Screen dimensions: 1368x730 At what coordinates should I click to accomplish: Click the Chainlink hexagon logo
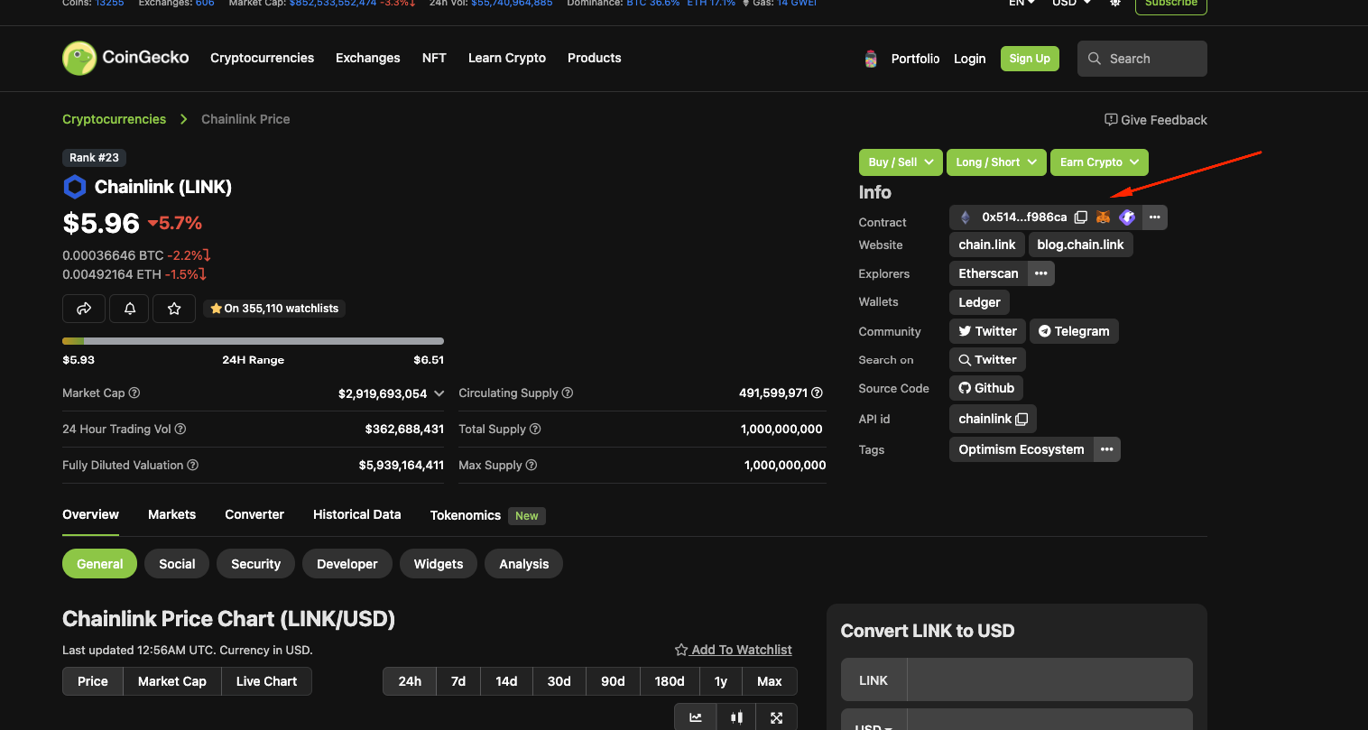point(75,187)
